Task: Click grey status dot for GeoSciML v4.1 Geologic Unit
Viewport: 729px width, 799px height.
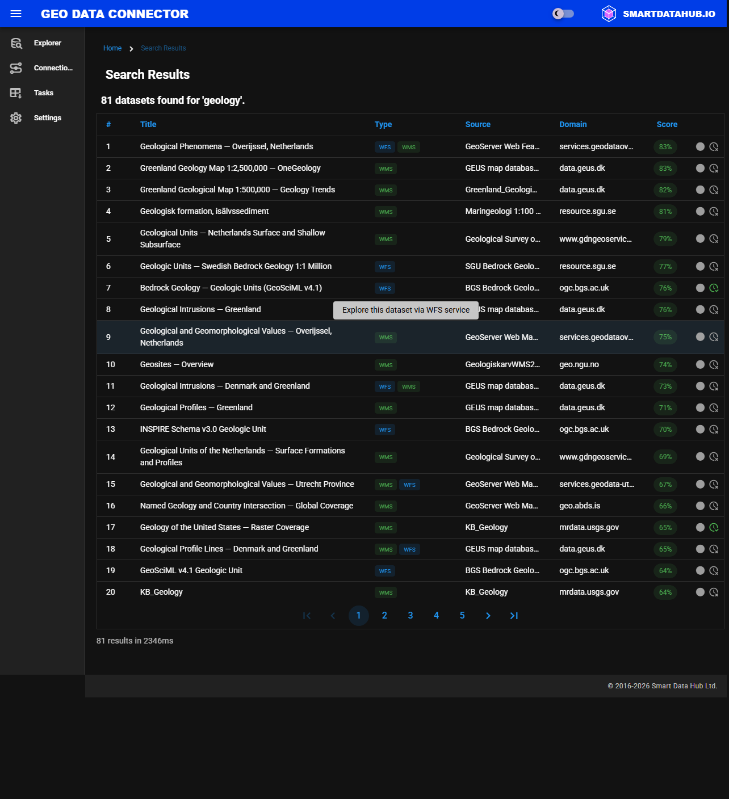Action: [x=700, y=570]
